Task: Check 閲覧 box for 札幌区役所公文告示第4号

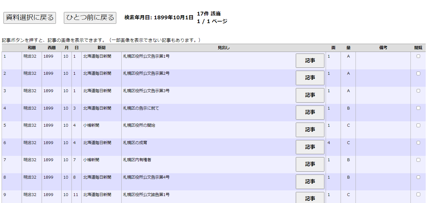Action: coord(418,177)
